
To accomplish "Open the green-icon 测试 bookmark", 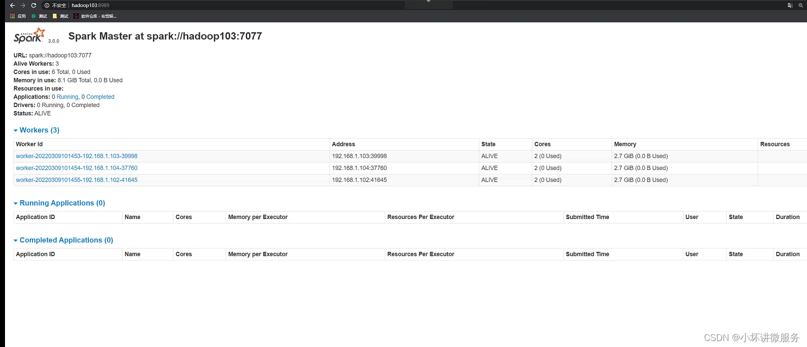I will coord(39,16).
